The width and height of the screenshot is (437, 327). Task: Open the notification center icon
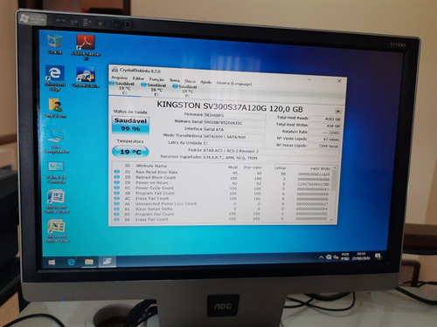pyautogui.click(x=378, y=256)
